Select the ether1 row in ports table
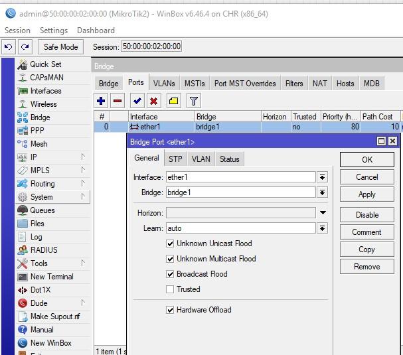 tap(247, 127)
